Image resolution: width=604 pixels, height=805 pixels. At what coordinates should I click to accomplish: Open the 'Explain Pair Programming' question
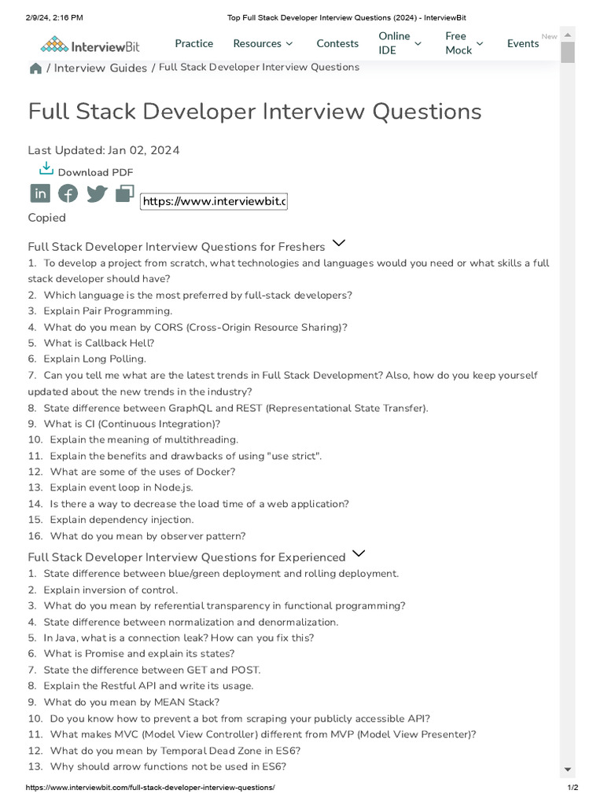(x=108, y=311)
